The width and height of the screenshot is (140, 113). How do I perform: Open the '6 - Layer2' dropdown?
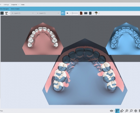[x=22, y=13]
